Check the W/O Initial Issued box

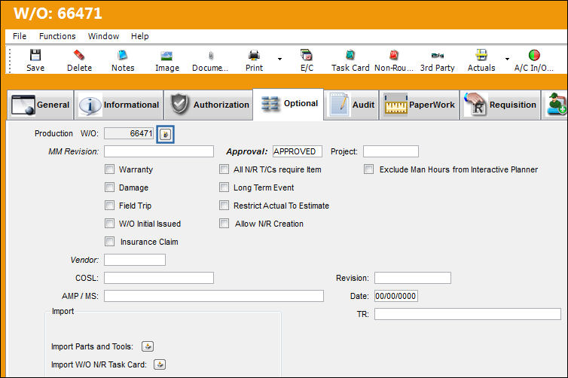pyautogui.click(x=109, y=224)
